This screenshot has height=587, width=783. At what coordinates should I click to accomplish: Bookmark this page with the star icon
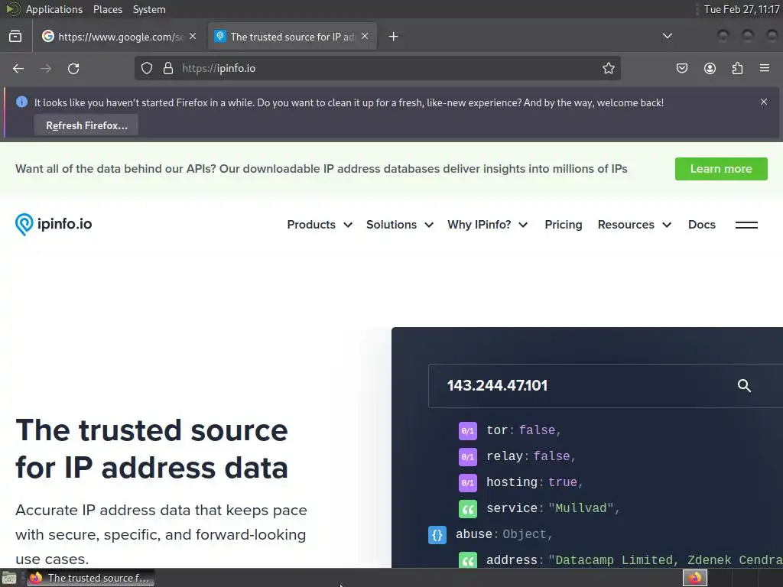(608, 68)
